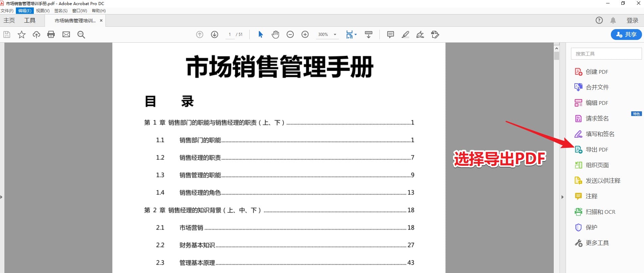Open the 文件(F) menu
The height and width of the screenshot is (273, 644).
pos(7,10)
